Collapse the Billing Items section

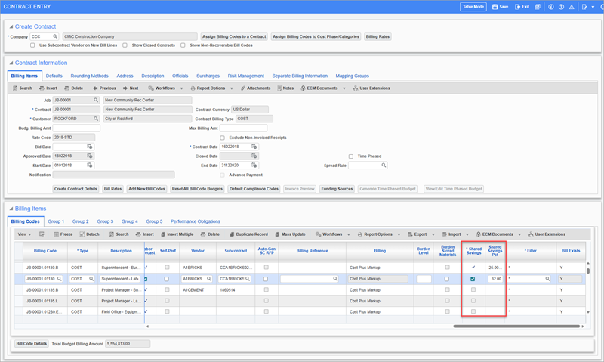pyautogui.click(x=11, y=209)
